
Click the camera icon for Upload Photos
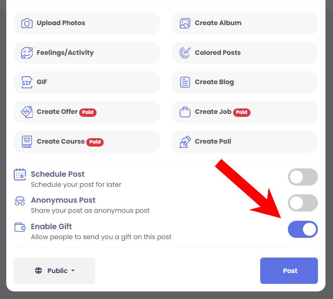pyautogui.click(x=27, y=23)
